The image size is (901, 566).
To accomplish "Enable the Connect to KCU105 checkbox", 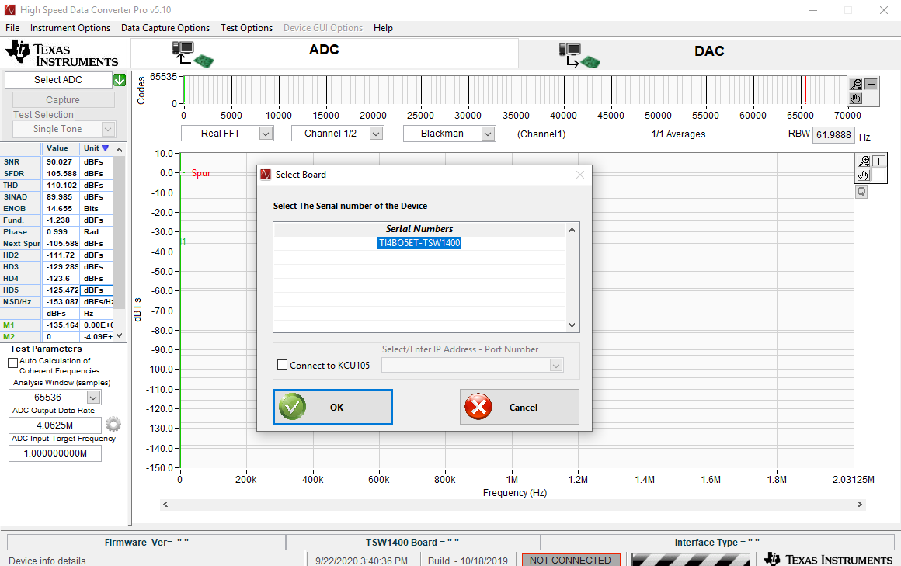I will [x=284, y=363].
